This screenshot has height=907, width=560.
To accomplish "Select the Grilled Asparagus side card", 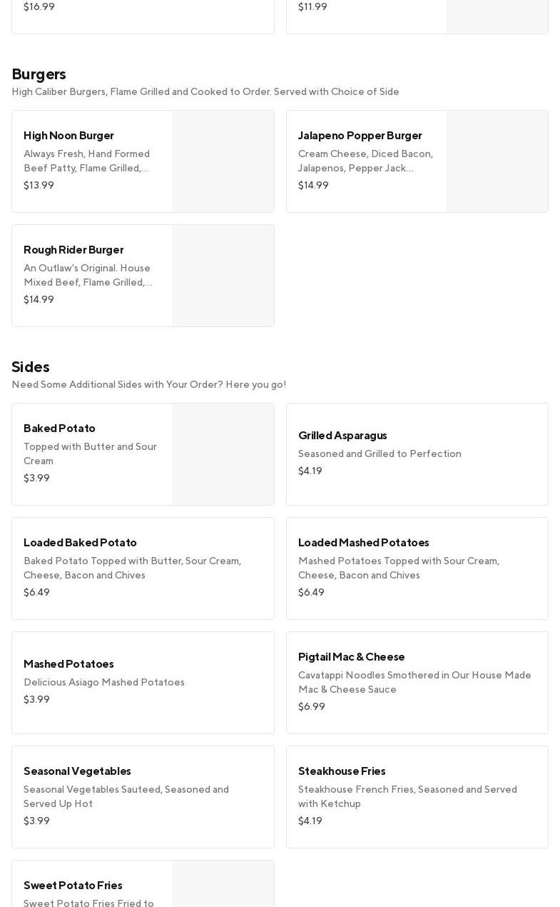I will click(x=417, y=454).
